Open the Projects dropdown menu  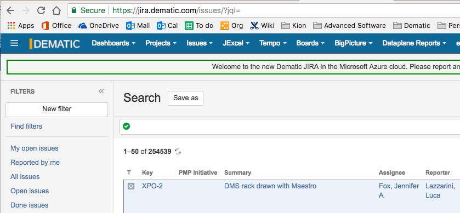(x=161, y=43)
